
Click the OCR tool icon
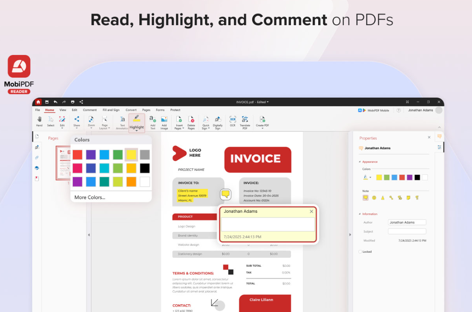(233, 120)
